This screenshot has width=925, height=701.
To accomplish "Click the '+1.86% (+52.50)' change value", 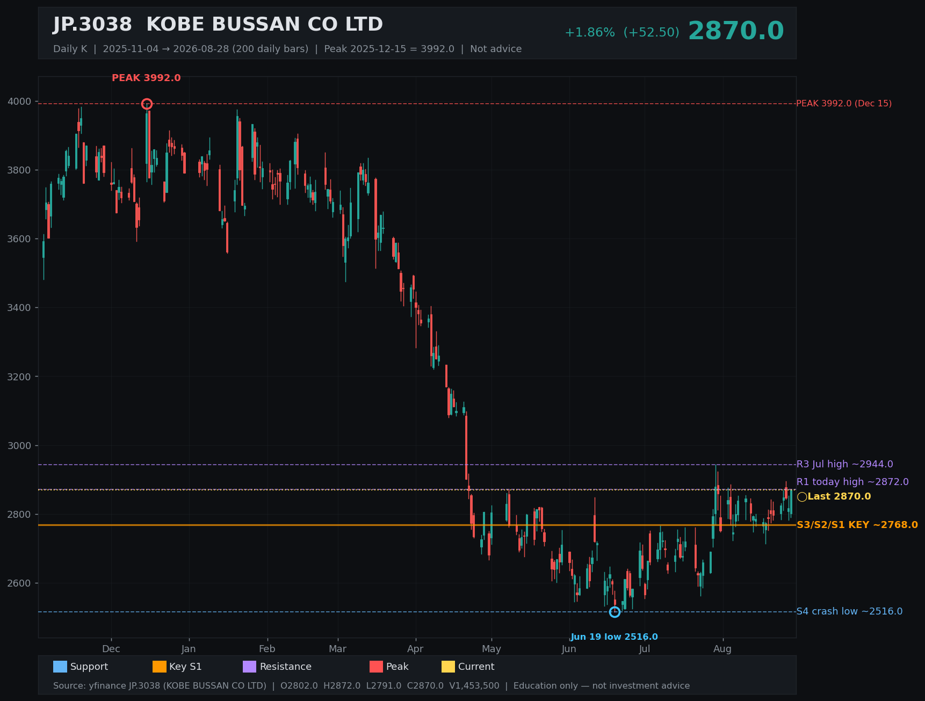I will (622, 33).
